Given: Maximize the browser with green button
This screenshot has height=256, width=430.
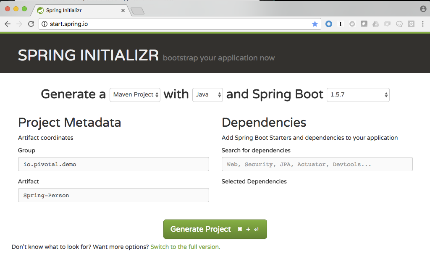Looking at the screenshot, I should point(24,9).
